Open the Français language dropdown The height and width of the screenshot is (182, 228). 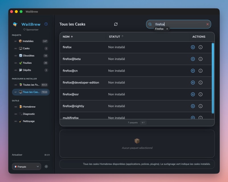(x=27, y=167)
